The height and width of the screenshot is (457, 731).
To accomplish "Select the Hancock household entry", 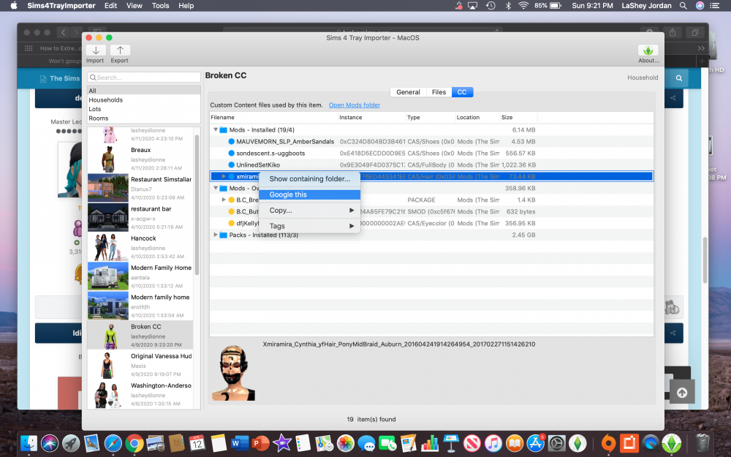I will coord(140,247).
